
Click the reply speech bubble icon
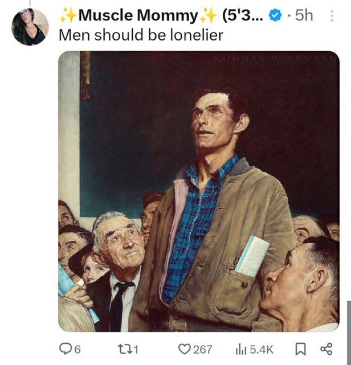coord(64,349)
